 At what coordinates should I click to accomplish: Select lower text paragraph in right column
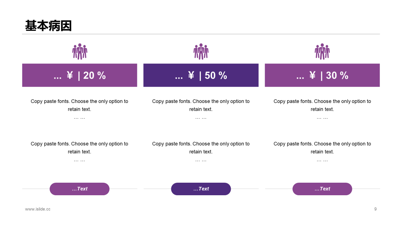[x=322, y=152]
